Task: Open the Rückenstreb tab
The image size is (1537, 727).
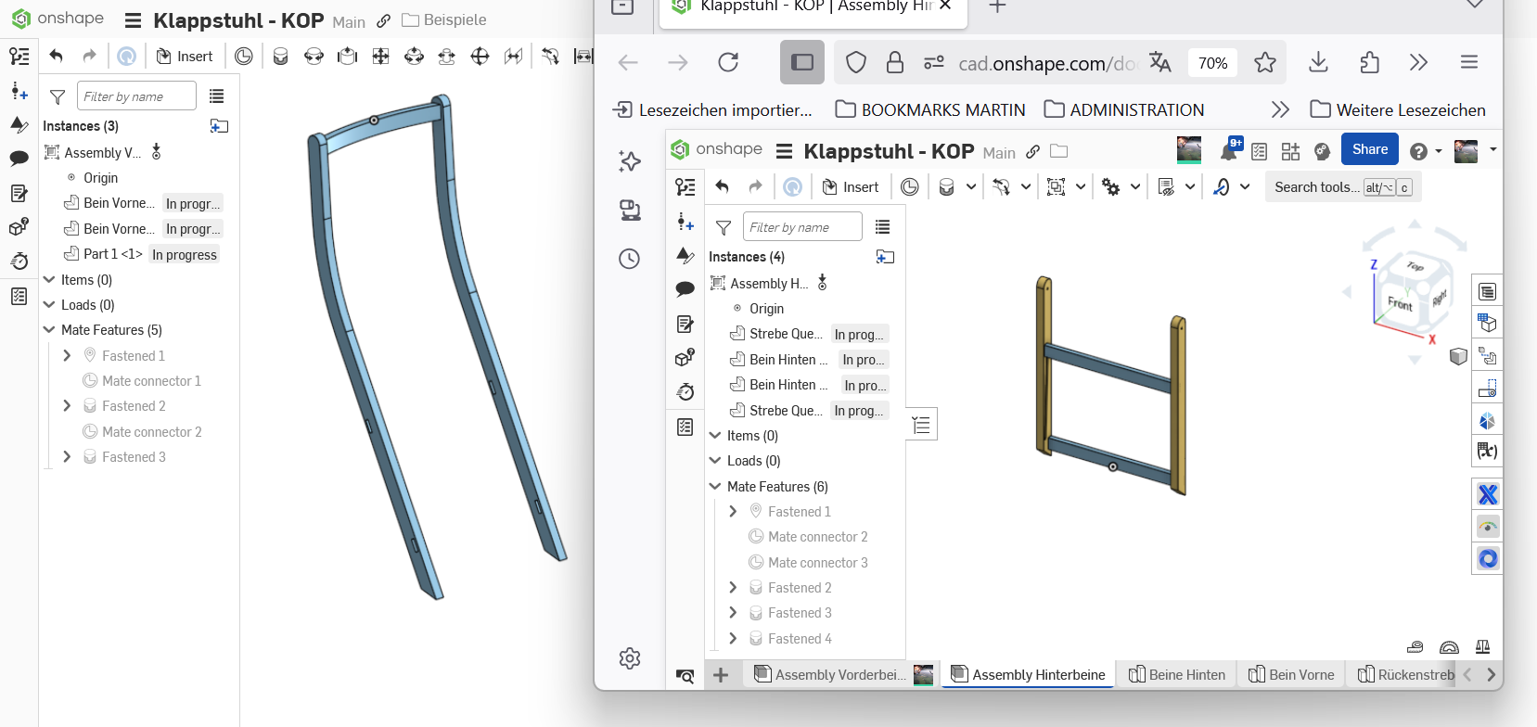Action: pos(1406,675)
